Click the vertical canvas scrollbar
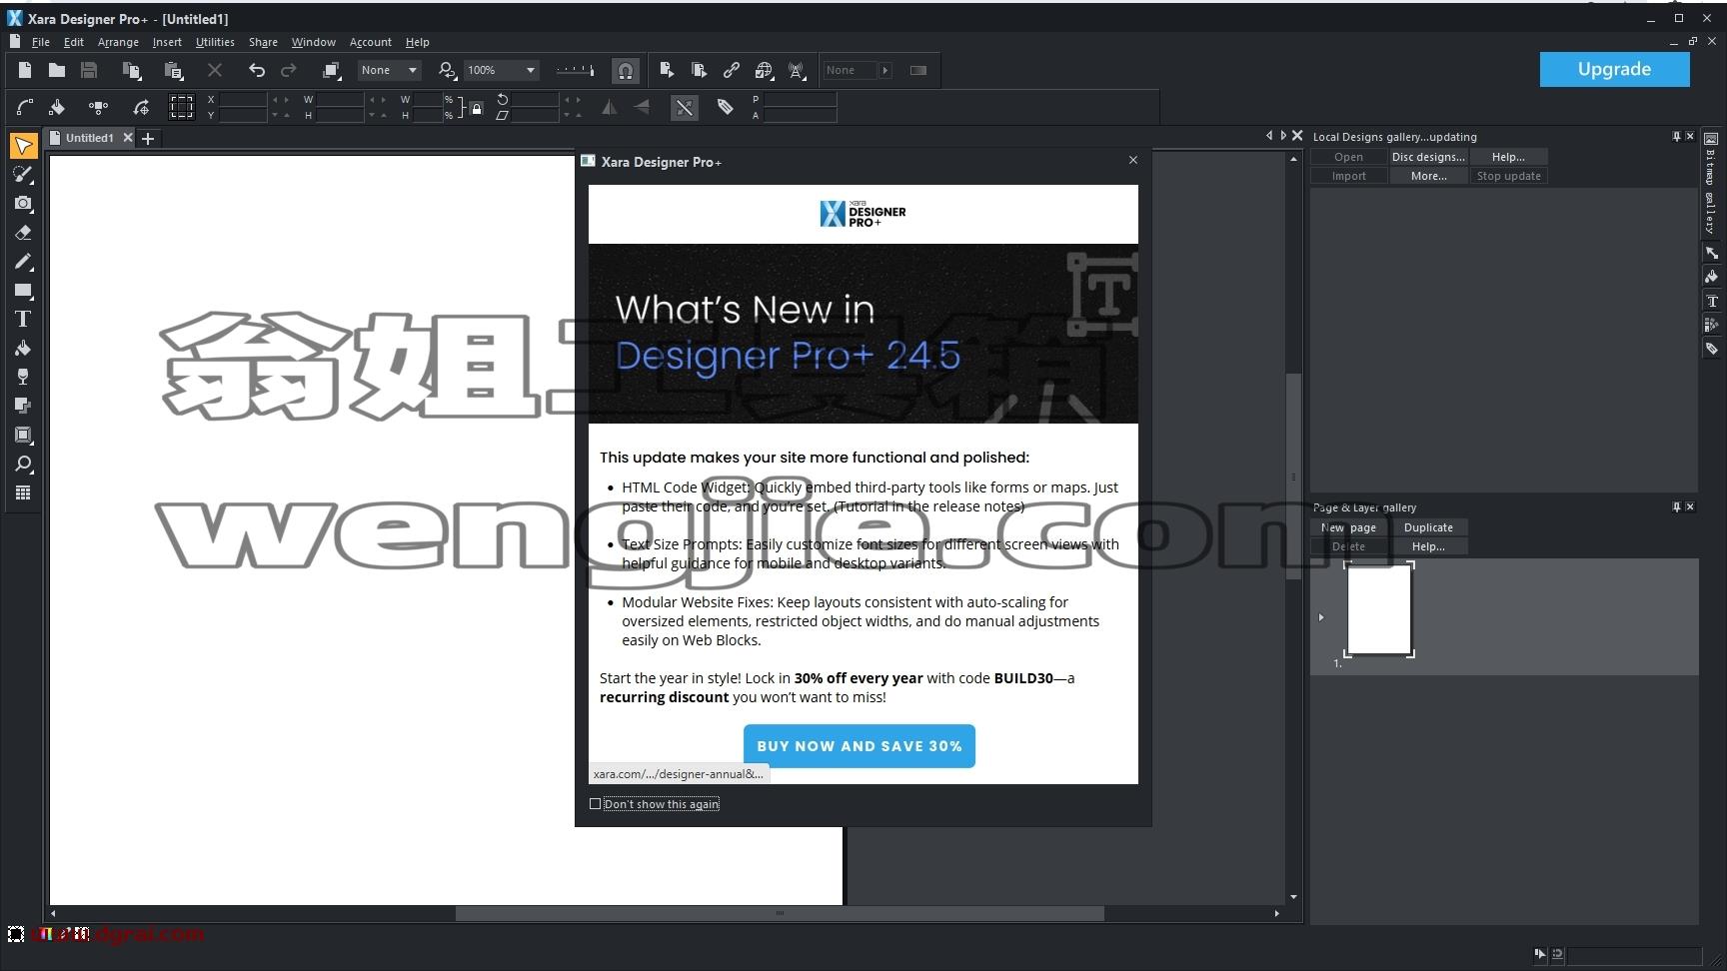This screenshot has width=1727, height=971. click(1293, 476)
